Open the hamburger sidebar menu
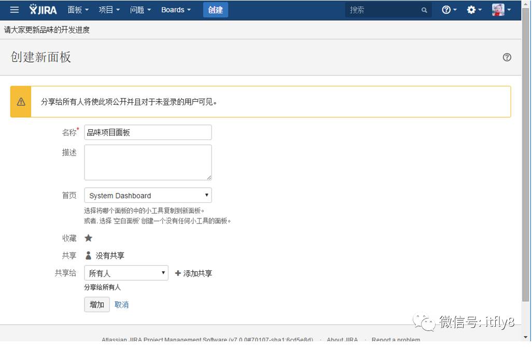The width and height of the screenshot is (532, 347). tap(14, 10)
